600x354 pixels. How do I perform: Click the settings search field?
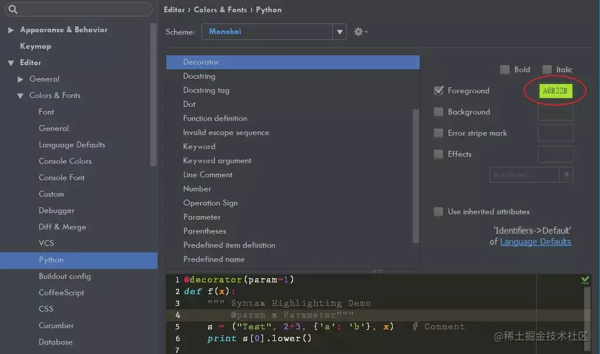coord(79,9)
